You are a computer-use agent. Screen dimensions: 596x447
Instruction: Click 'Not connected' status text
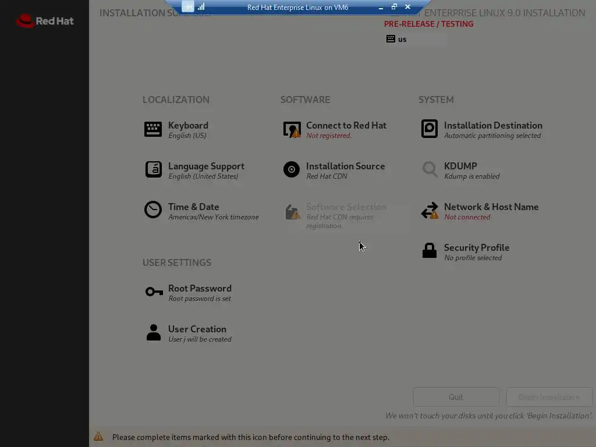pyautogui.click(x=467, y=217)
